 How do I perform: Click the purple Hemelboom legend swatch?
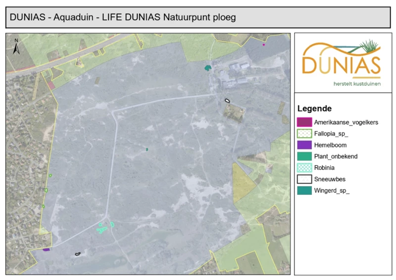(304, 145)
